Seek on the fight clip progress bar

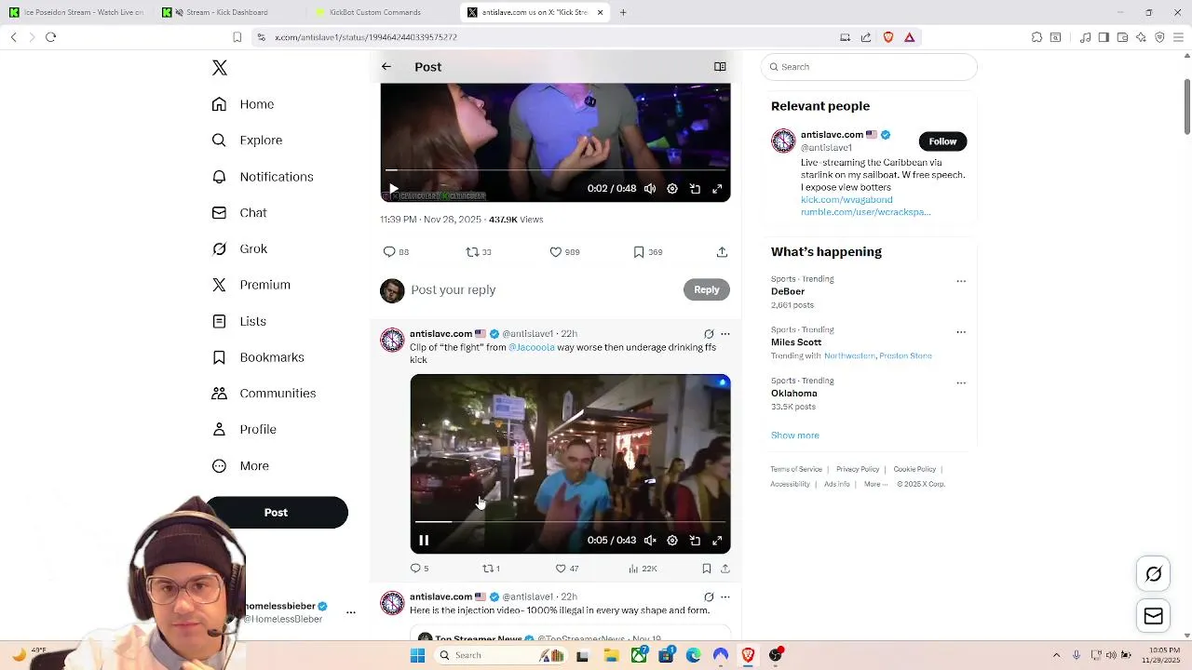tap(570, 522)
